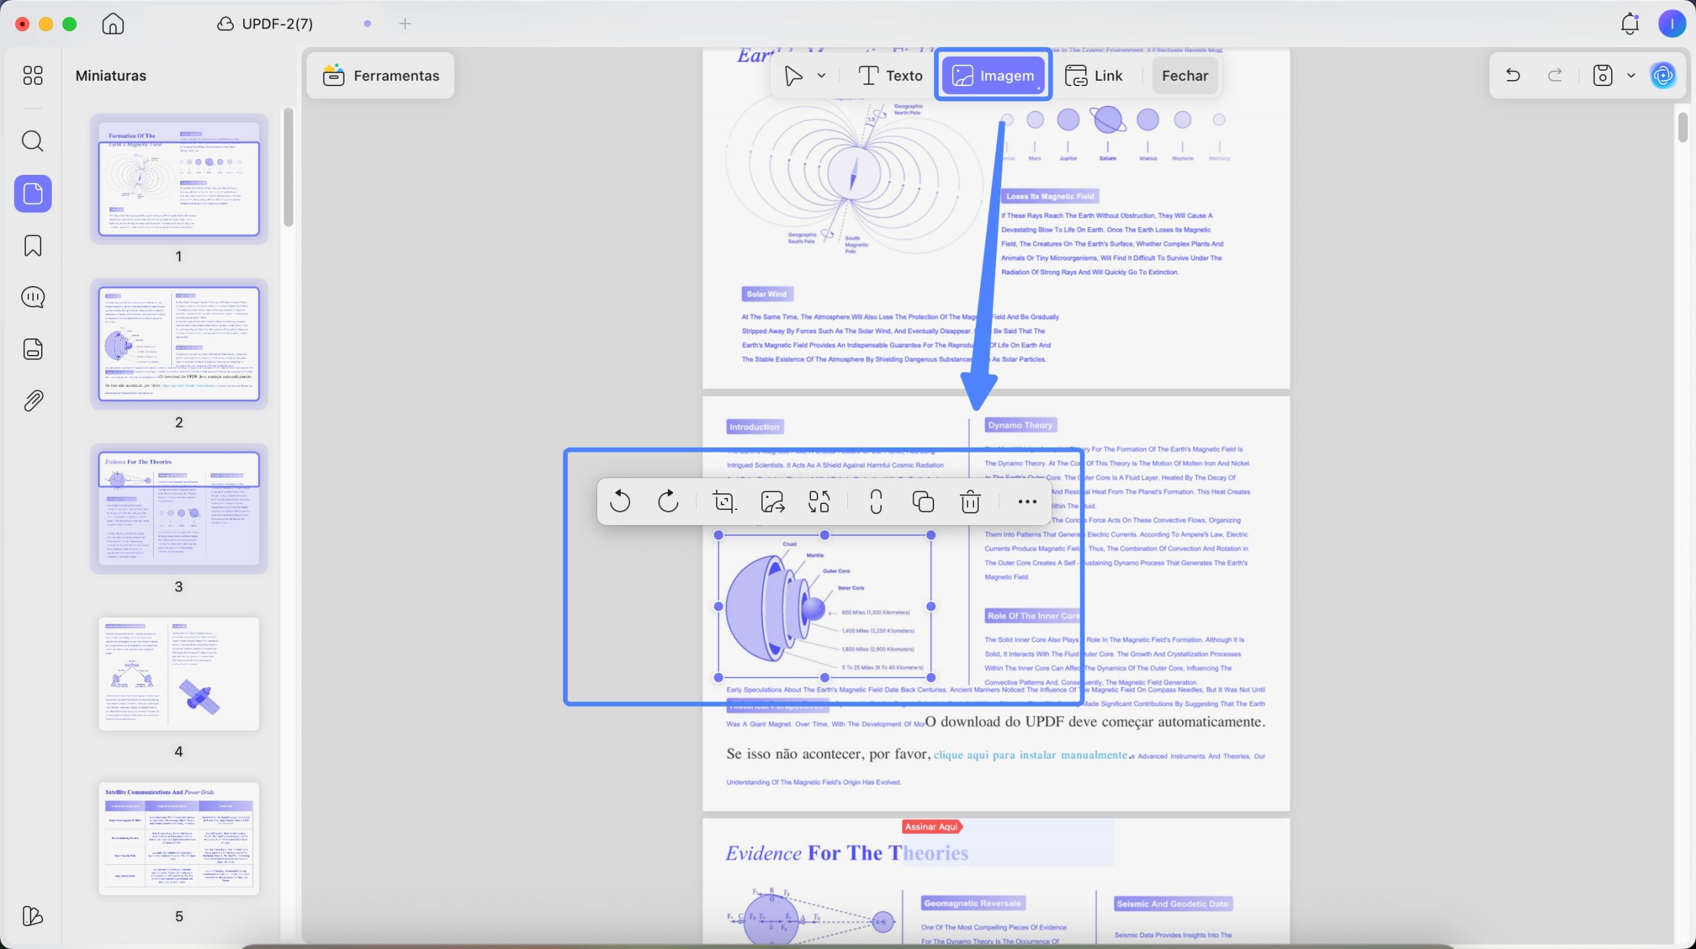Expand the selection tool dropdown arrow
The width and height of the screenshot is (1696, 949).
(821, 75)
